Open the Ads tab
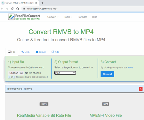The image size is (144, 120). tap(55, 52)
